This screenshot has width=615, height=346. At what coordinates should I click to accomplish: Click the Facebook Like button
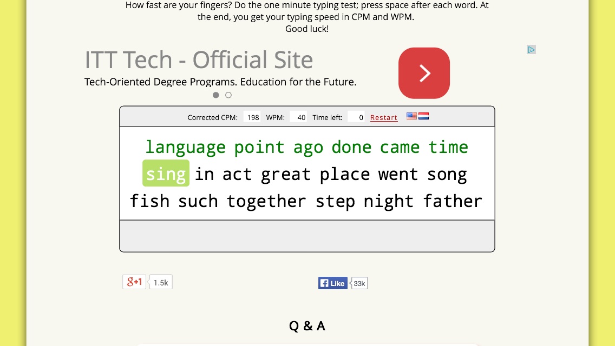[x=332, y=283]
